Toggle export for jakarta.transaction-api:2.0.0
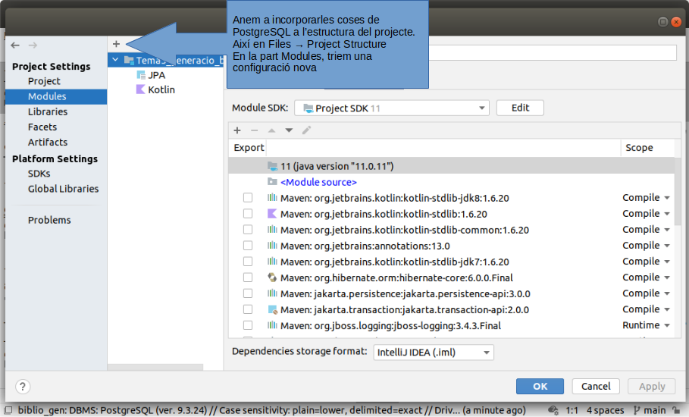 pos(248,309)
